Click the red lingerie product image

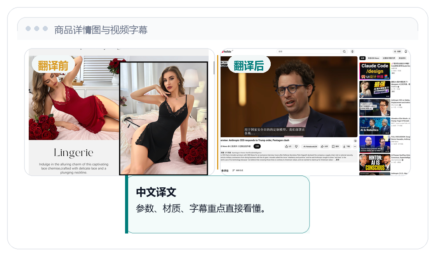[x=74, y=98]
